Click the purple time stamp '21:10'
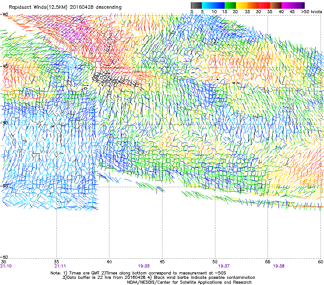Image resolution: width=324 pixels, height=285 pixels. (x=6, y=266)
